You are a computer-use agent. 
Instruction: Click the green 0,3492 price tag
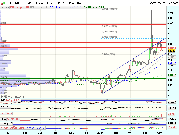click(172, 75)
